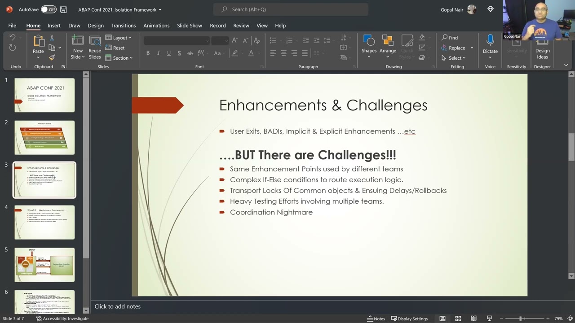The image size is (575, 323).
Task: Click the Replace button
Action: [x=453, y=48]
